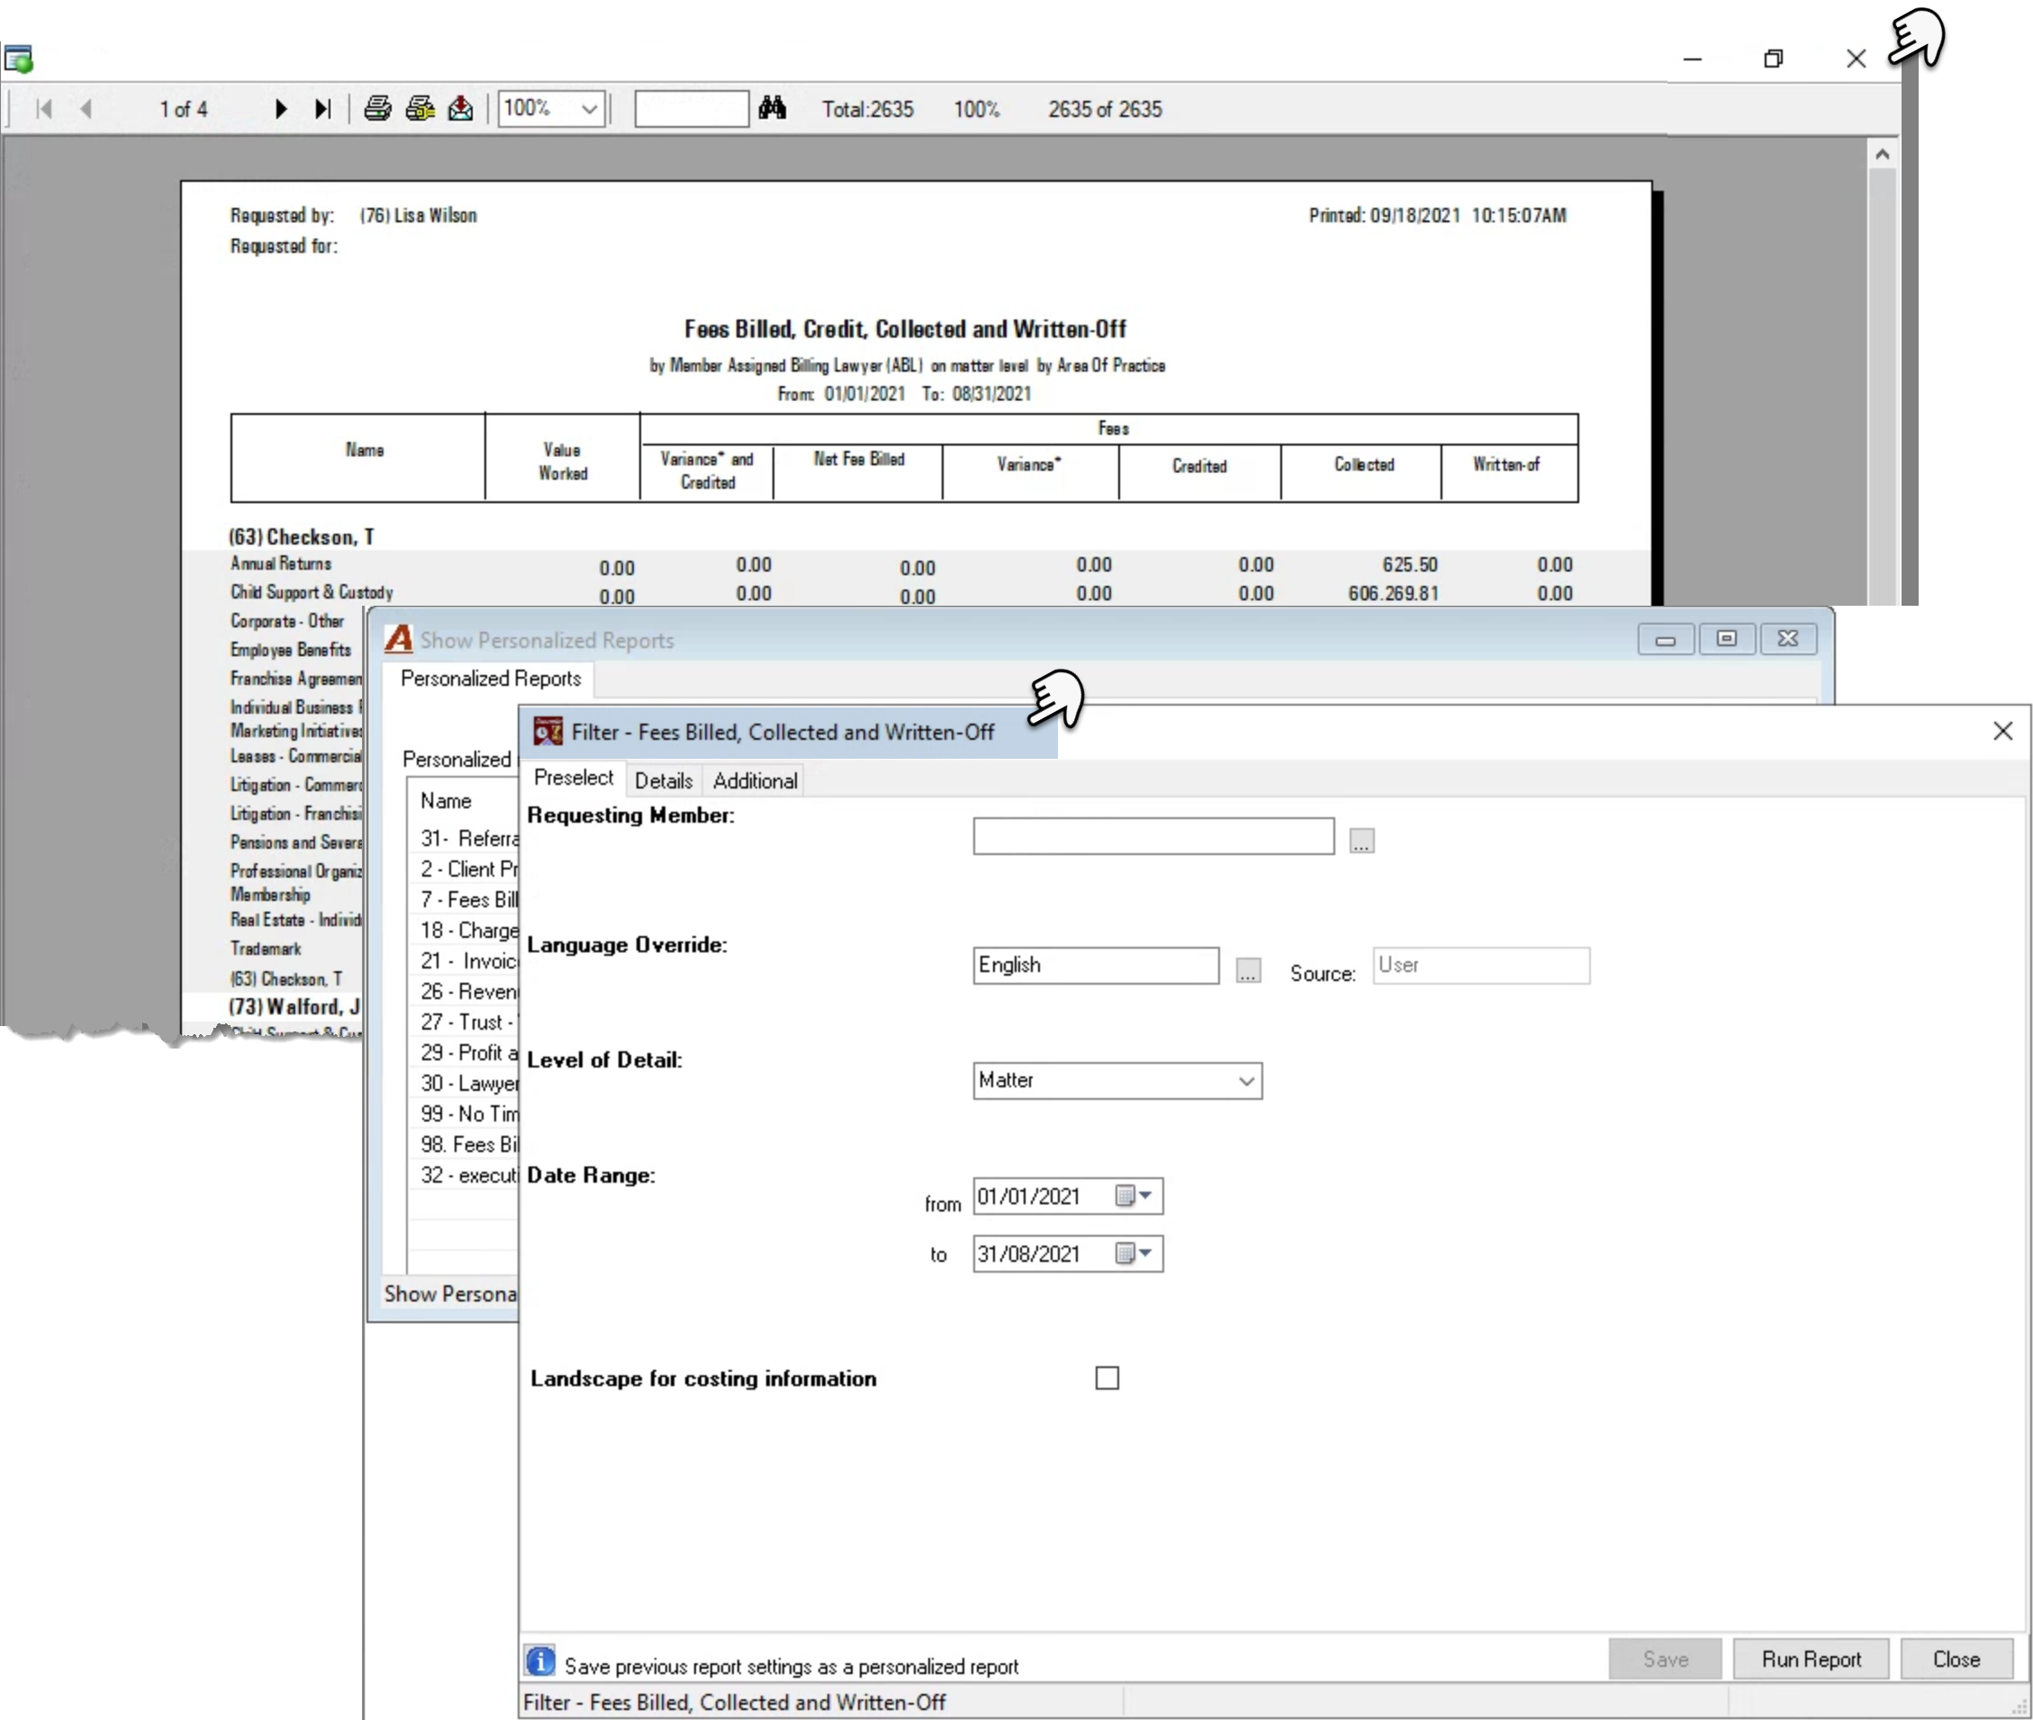
Task: Open the Additional tab
Action: (x=755, y=781)
